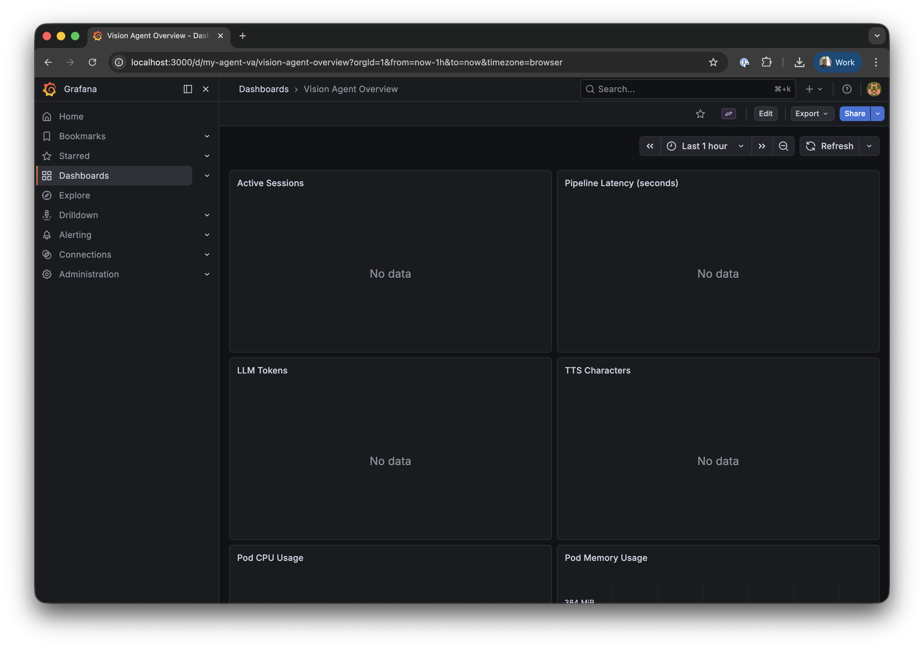
Task: Zoom out the time range
Action: pyautogui.click(x=783, y=146)
